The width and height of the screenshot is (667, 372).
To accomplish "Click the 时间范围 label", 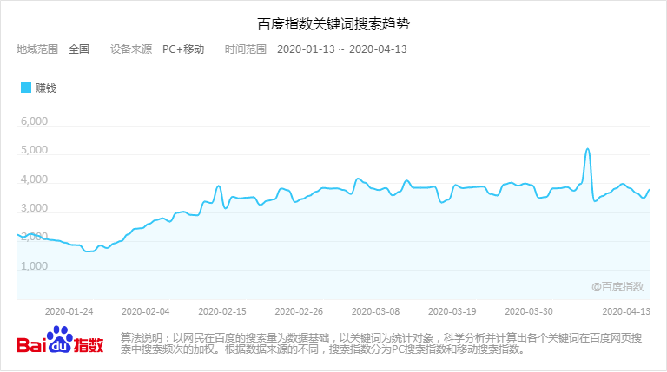I will tap(245, 49).
